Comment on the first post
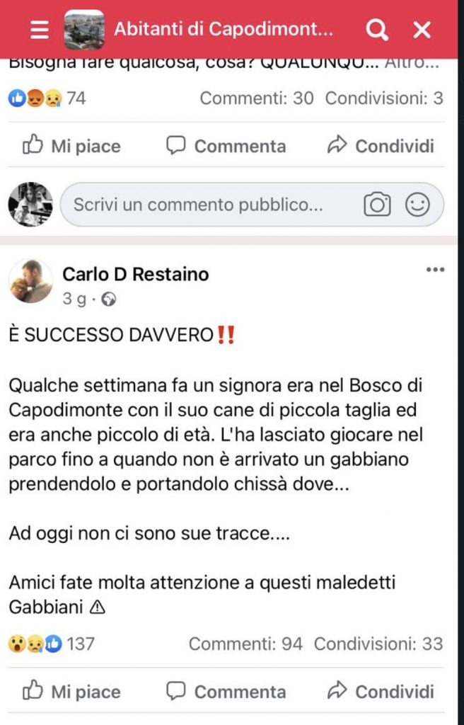 (x=226, y=146)
